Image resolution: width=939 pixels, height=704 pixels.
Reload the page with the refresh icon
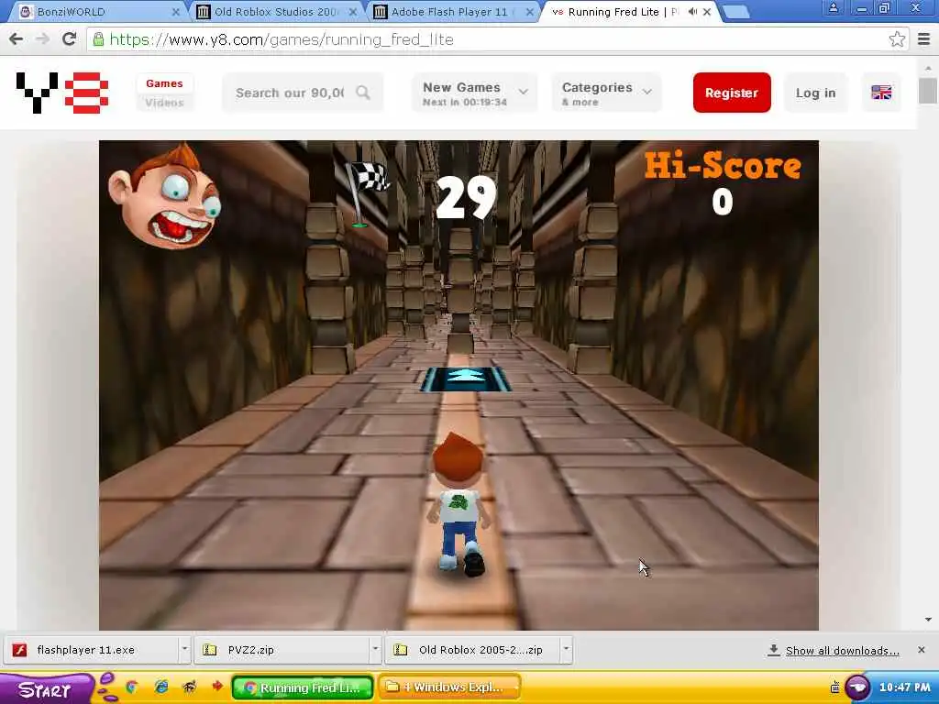(x=70, y=39)
